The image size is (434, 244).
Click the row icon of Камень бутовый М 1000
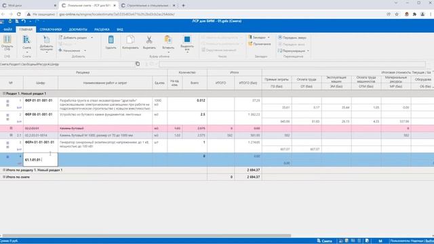11,136
